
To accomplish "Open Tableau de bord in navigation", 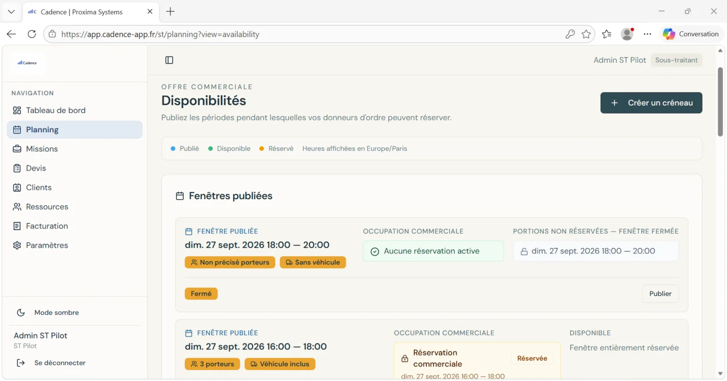I will point(75,110).
